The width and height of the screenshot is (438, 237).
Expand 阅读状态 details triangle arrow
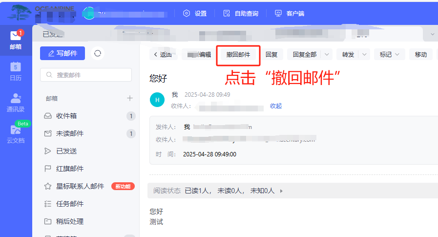click(x=281, y=191)
